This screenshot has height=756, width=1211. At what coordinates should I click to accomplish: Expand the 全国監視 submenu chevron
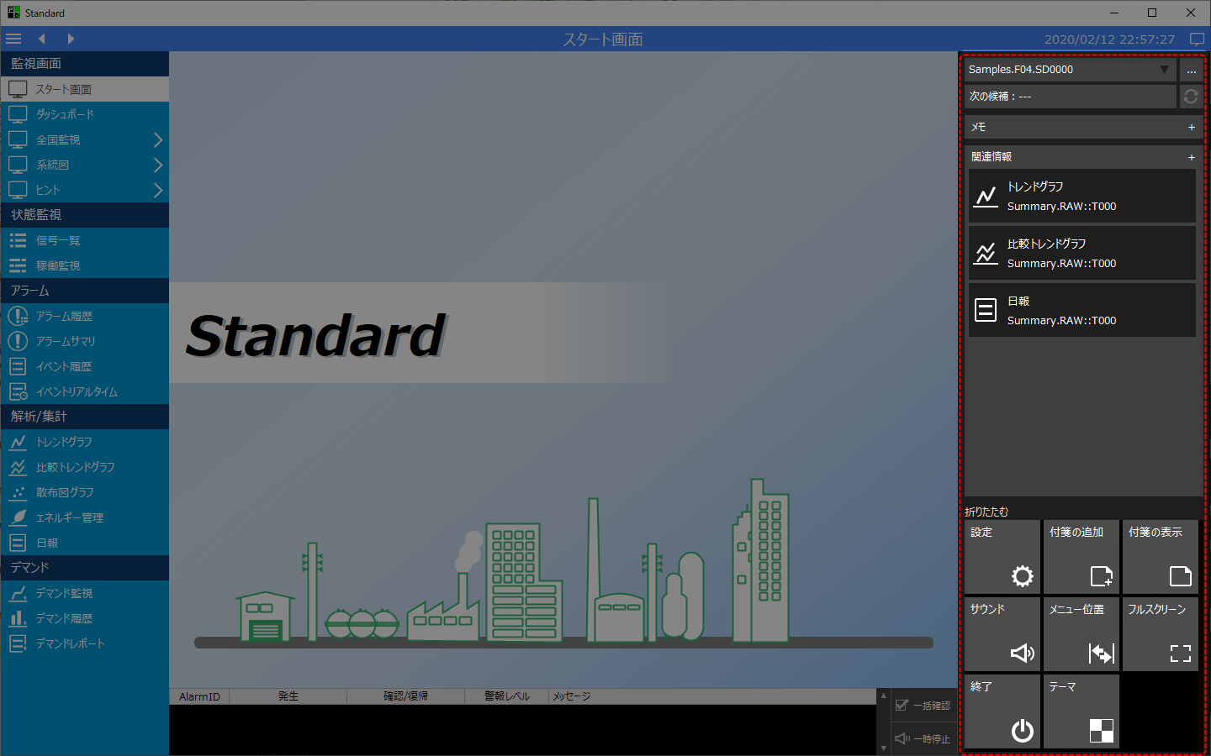157,140
